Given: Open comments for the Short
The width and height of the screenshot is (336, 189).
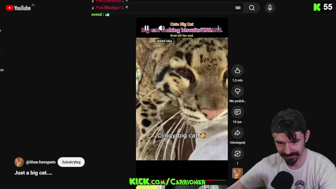Looking at the screenshot, I should coord(237,112).
